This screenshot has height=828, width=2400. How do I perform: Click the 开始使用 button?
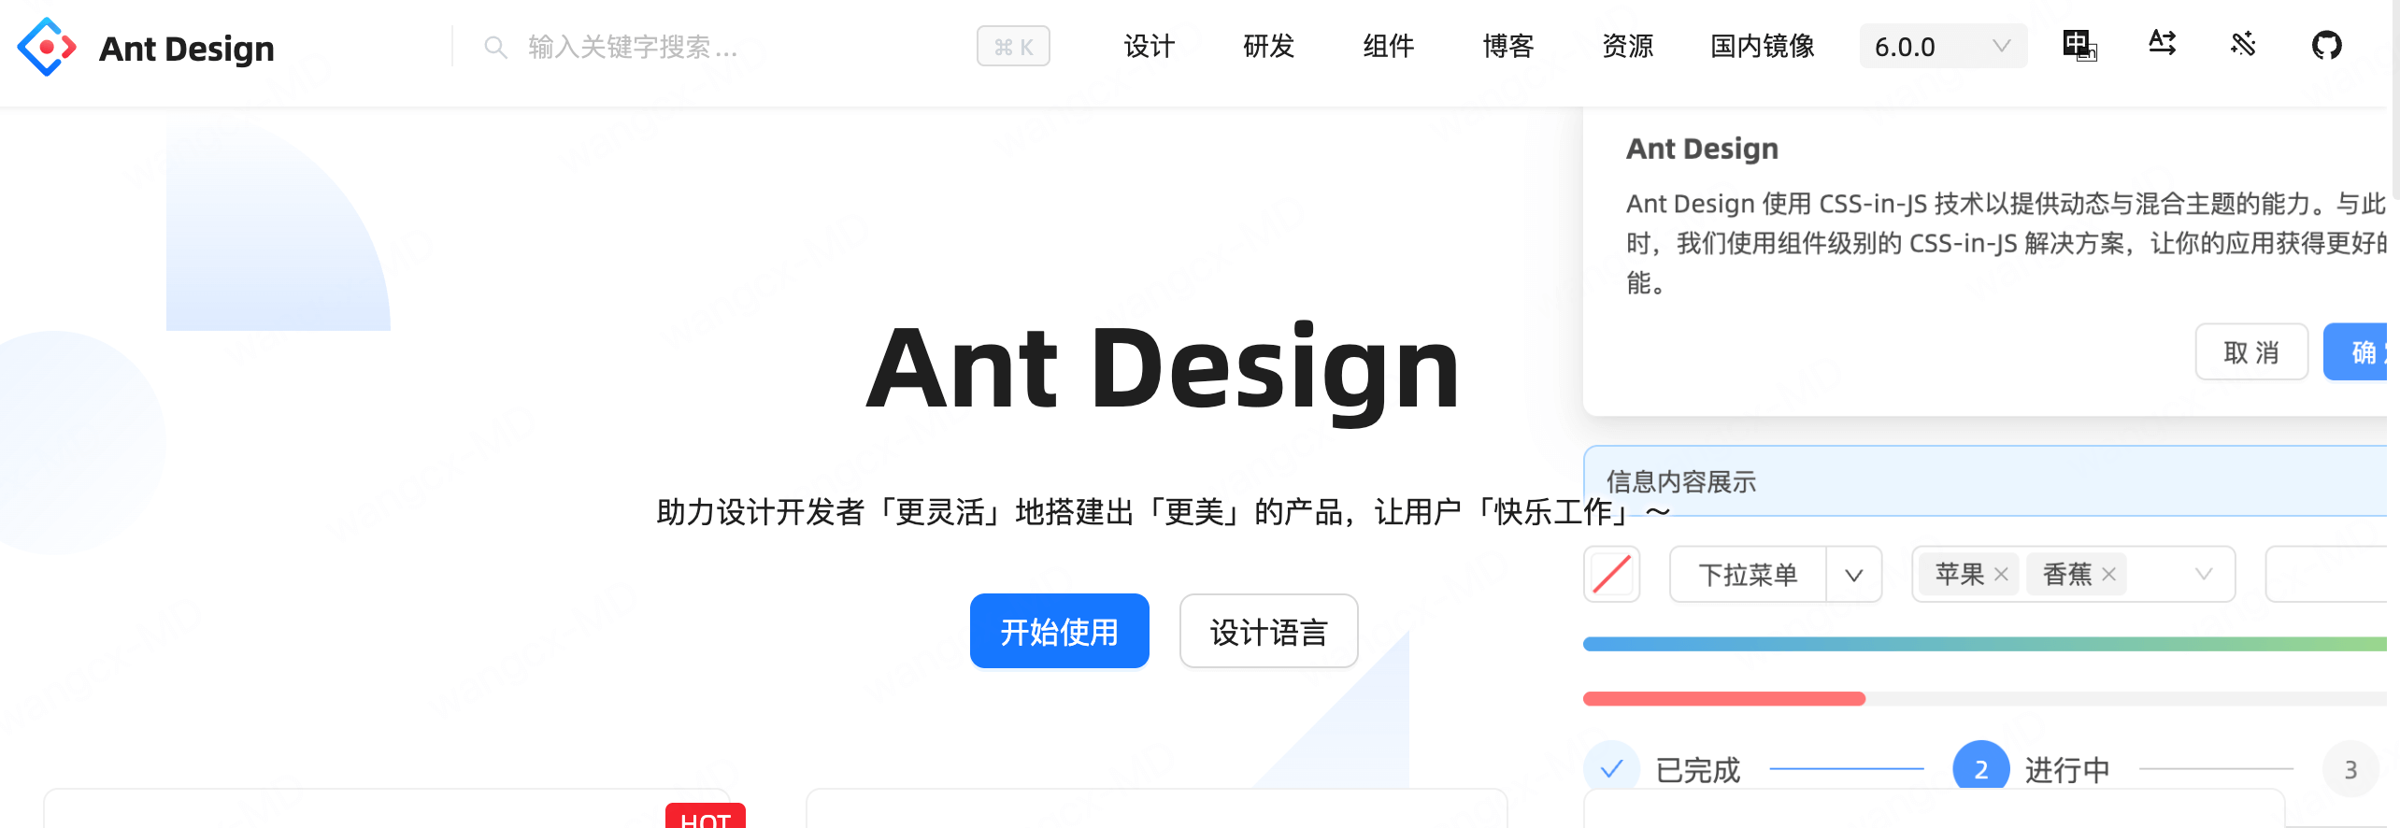pos(1059,631)
